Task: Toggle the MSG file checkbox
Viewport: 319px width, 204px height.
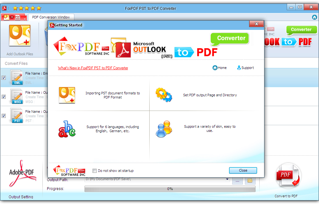Action: point(4,97)
